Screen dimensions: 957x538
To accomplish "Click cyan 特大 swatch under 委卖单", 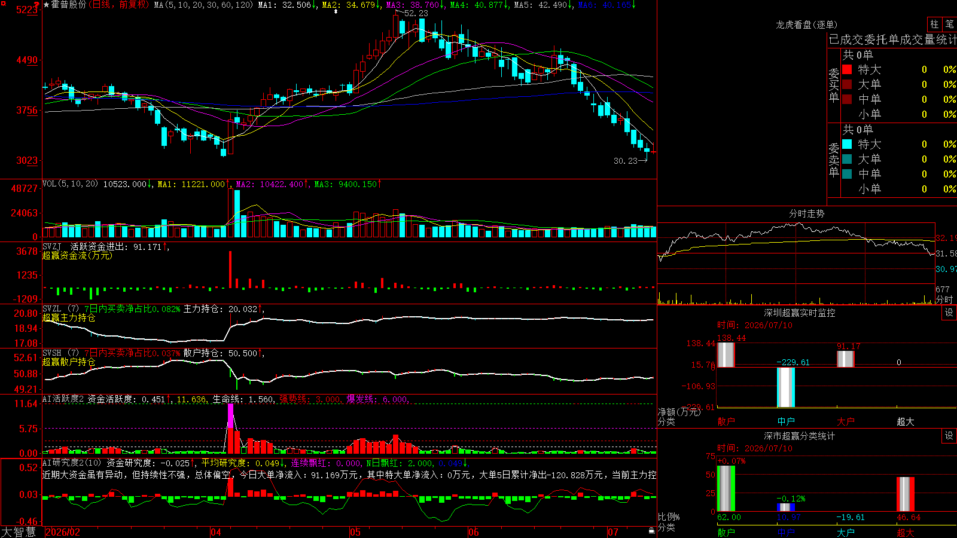I will tap(847, 144).
